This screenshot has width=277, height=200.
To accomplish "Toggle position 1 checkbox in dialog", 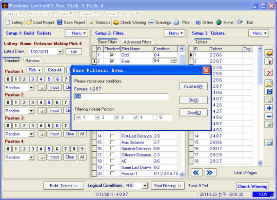I will tap(79, 117).
